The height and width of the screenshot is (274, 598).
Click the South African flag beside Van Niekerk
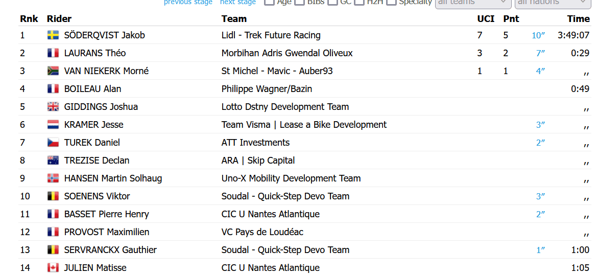click(x=53, y=71)
